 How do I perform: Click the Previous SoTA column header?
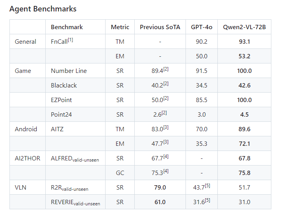pos(160,27)
